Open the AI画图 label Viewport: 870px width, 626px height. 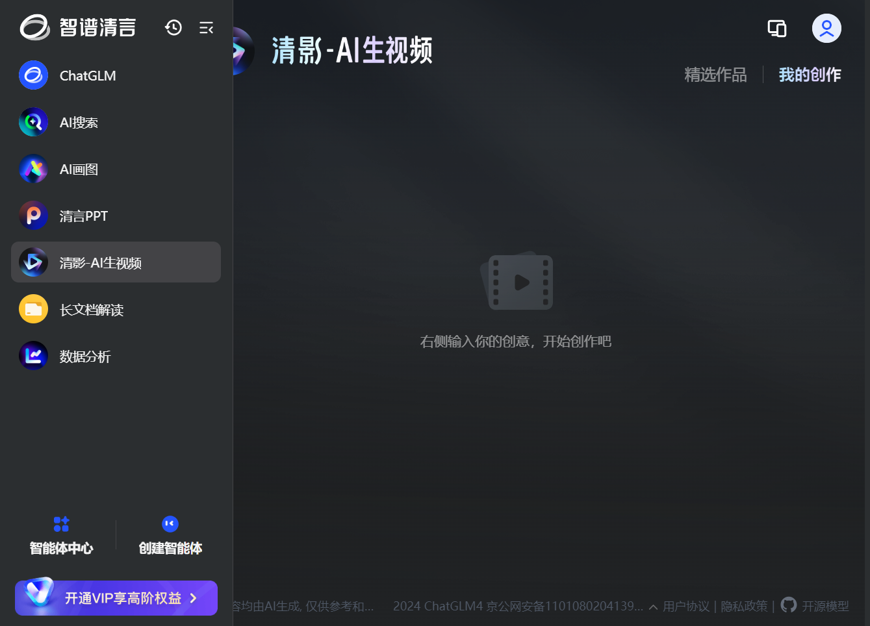(x=79, y=169)
